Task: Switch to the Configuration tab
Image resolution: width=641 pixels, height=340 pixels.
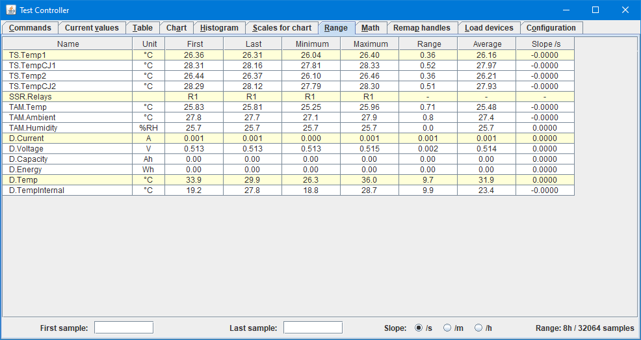Action: [x=551, y=28]
